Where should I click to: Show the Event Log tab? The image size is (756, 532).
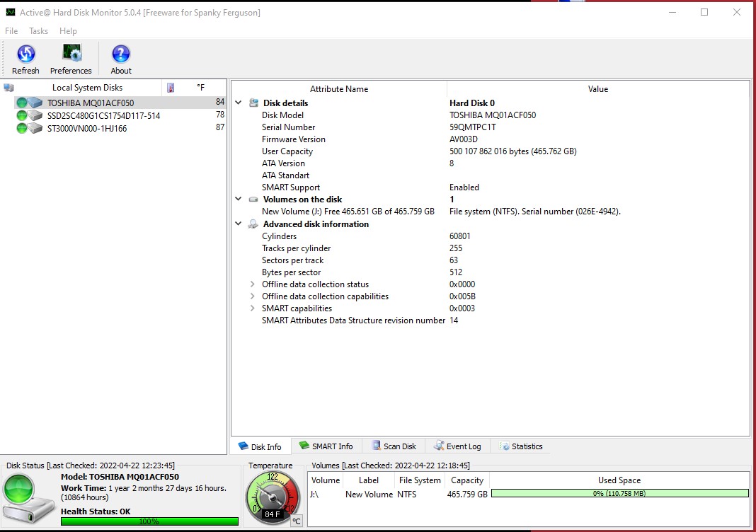point(457,446)
